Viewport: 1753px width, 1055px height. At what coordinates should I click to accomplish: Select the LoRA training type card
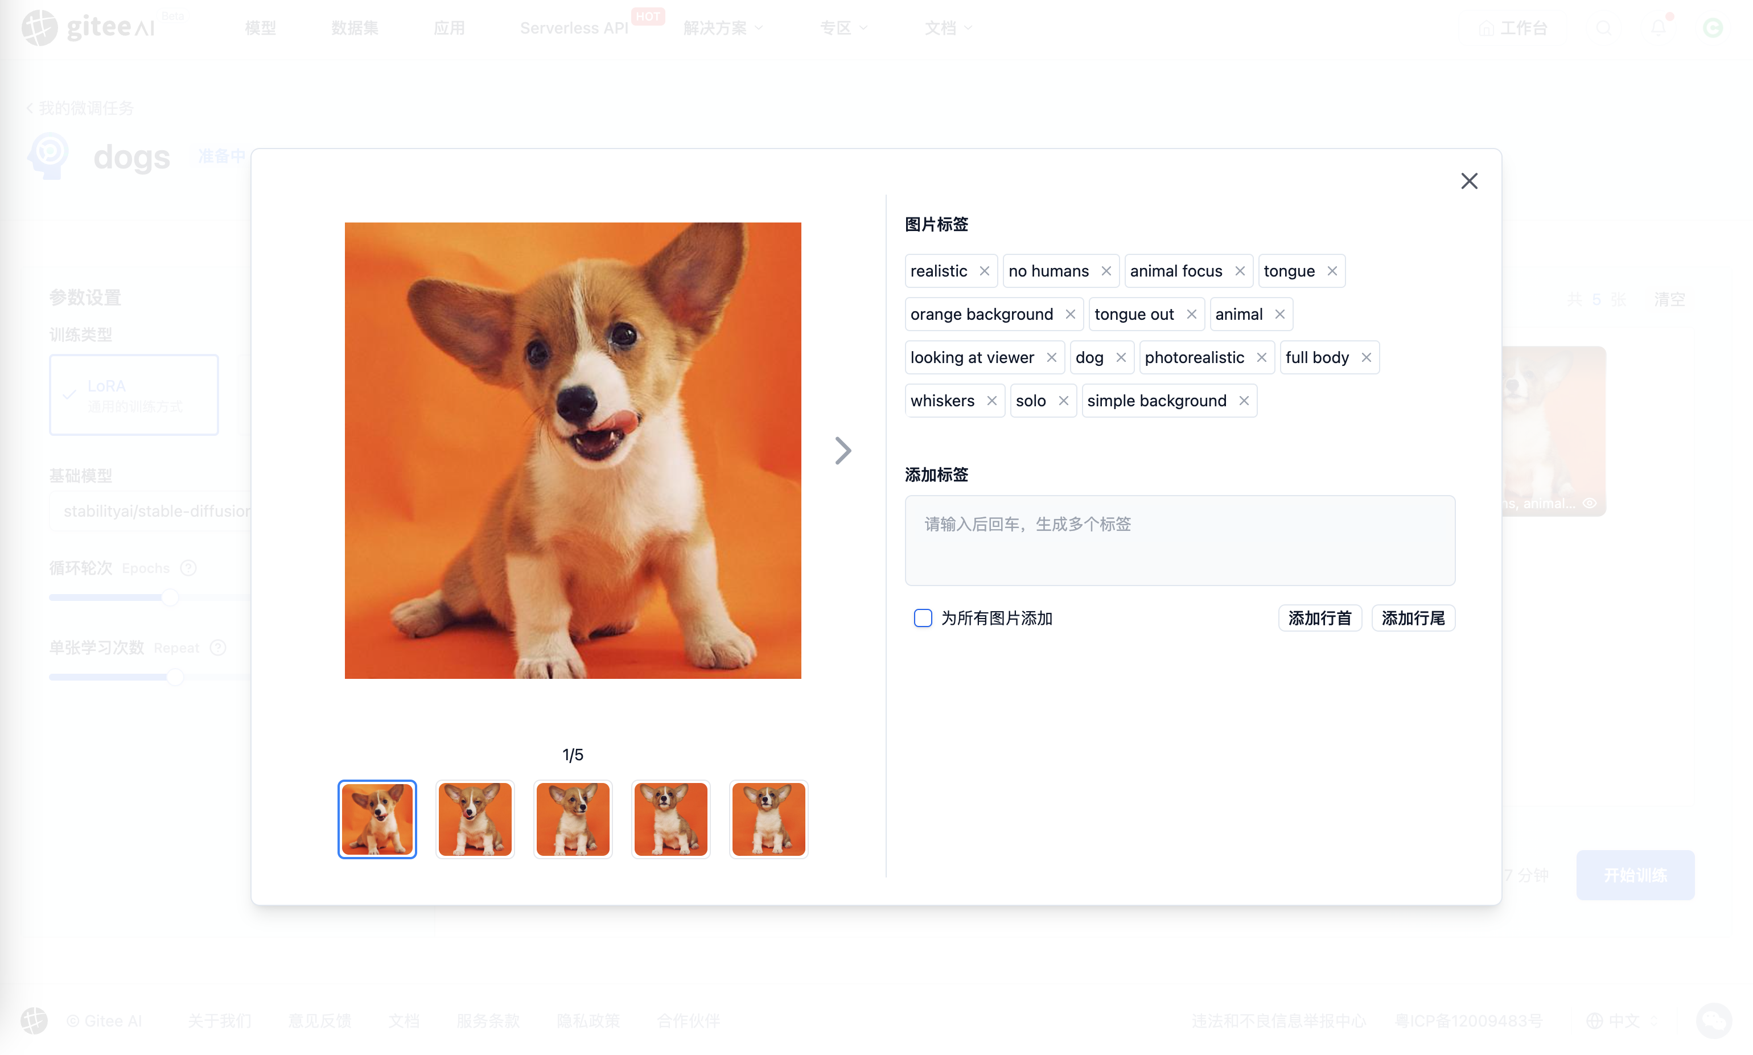pyautogui.click(x=134, y=395)
